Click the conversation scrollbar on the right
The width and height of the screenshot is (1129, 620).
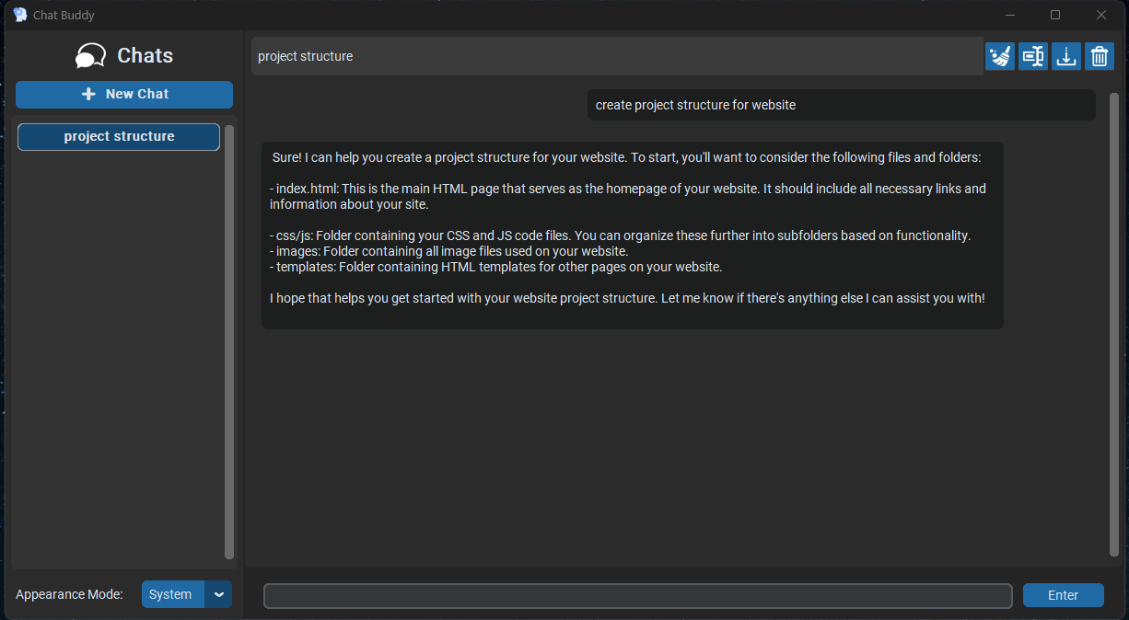[1113, 322]
